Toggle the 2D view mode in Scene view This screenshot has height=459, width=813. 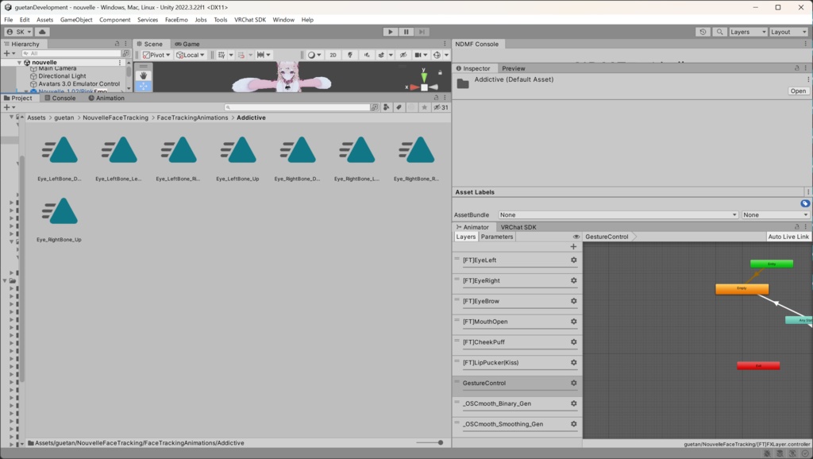333,55
